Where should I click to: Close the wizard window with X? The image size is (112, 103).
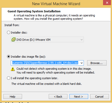[107, 3]
